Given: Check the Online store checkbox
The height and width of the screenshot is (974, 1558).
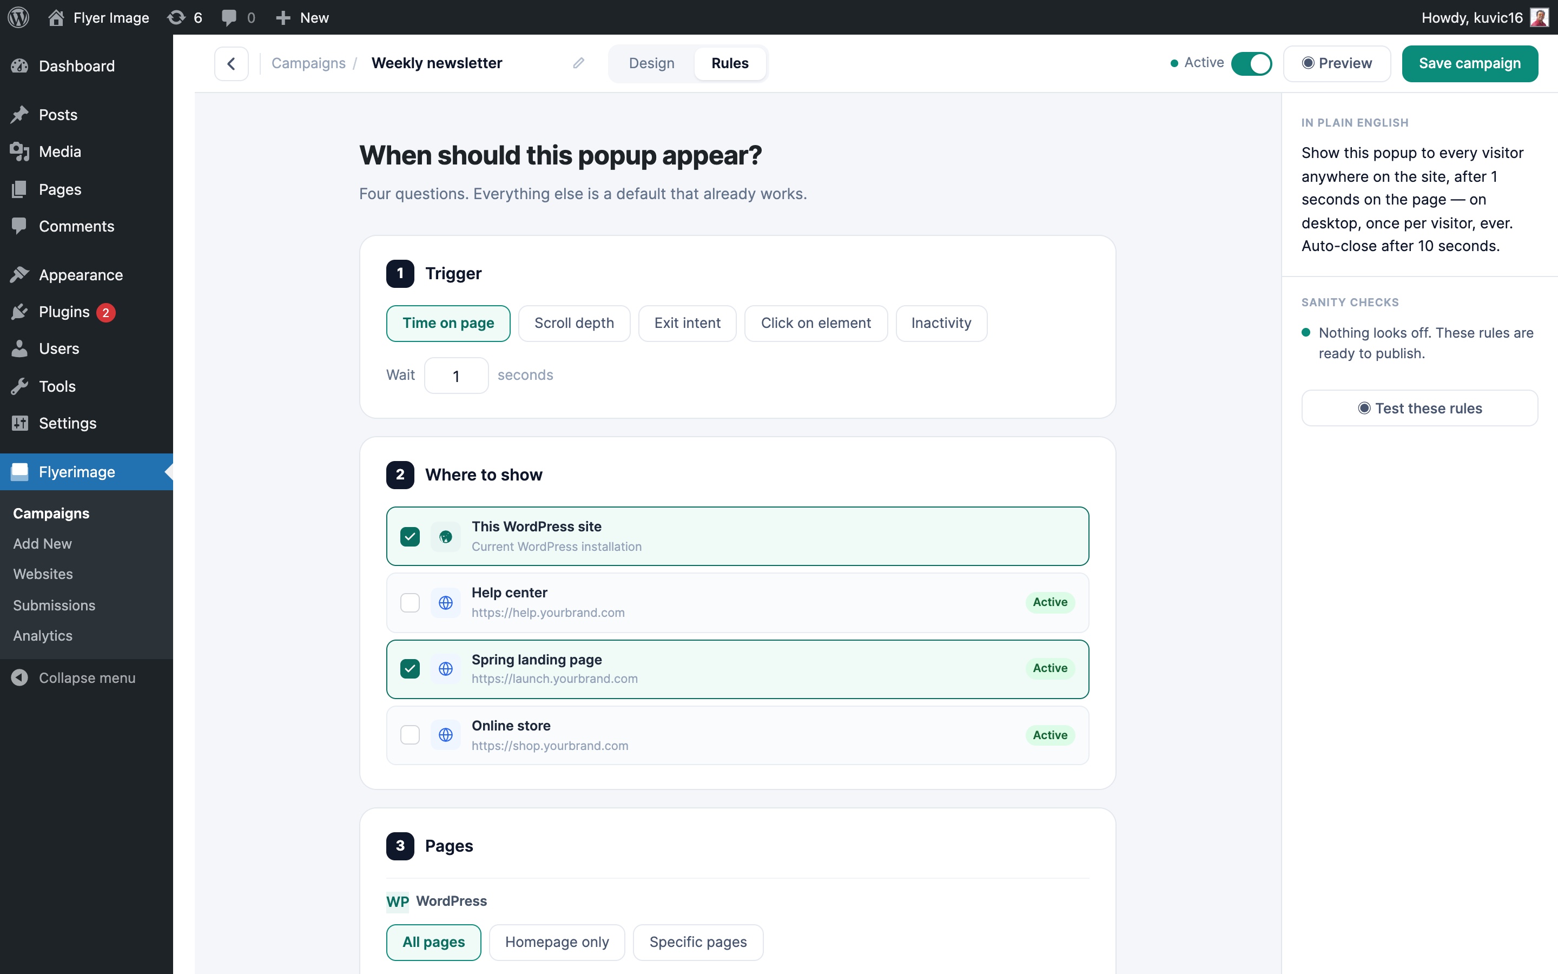Looking at the screenshot, I should click(x=410, y=735).
